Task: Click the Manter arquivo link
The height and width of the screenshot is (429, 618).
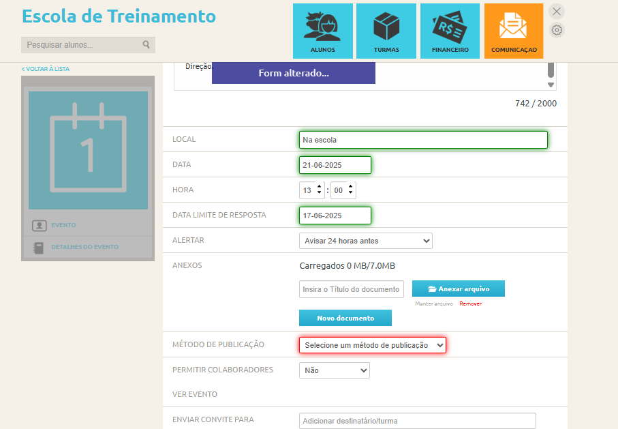Action: point(434,304)
